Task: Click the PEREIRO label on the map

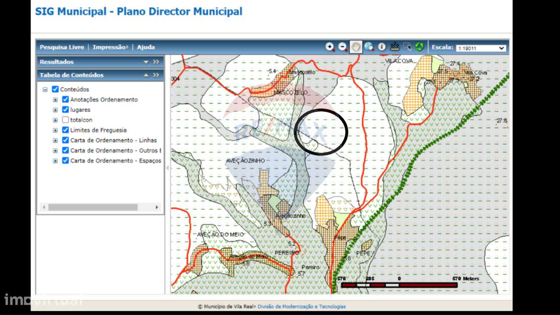Action: 287,253
